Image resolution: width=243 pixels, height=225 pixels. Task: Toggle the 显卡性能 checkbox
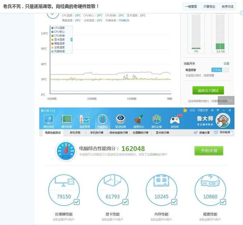[x=125, y=202]
